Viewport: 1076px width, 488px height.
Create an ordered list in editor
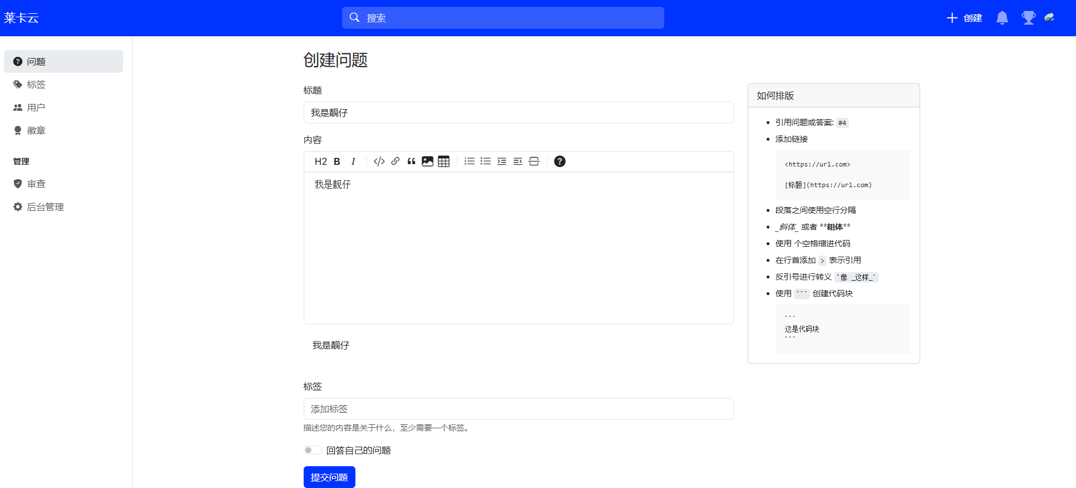click(x=469, y=161)
